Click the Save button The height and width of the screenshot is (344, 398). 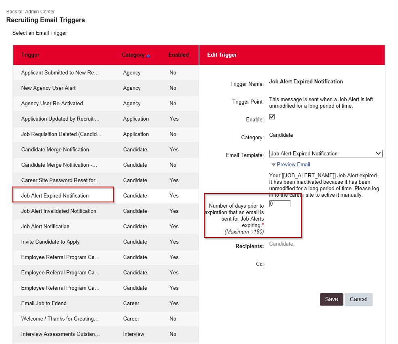(332, 299)
